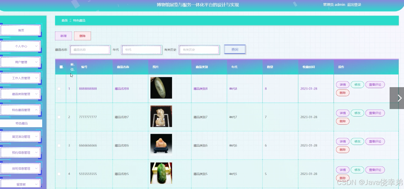Select 特色藏品 submenu item

(x=21, y=123)
